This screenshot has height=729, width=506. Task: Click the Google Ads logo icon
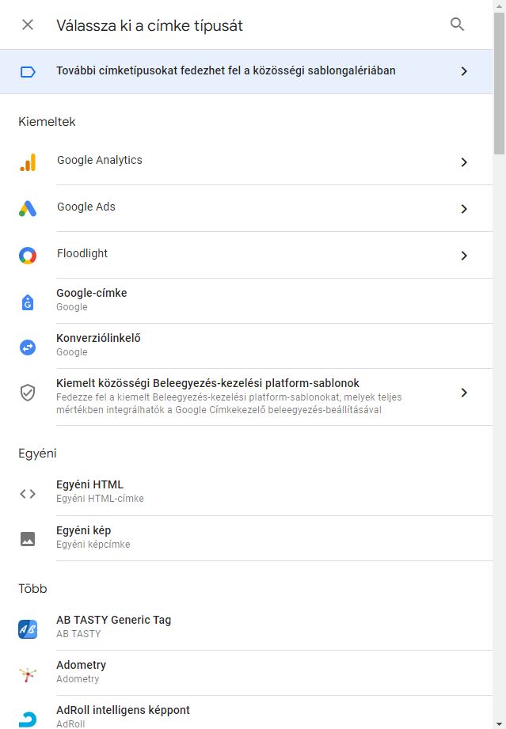[28, 208]
